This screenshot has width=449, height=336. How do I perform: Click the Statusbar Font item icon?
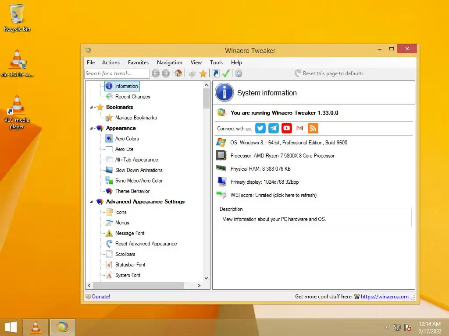pos(109,265)
